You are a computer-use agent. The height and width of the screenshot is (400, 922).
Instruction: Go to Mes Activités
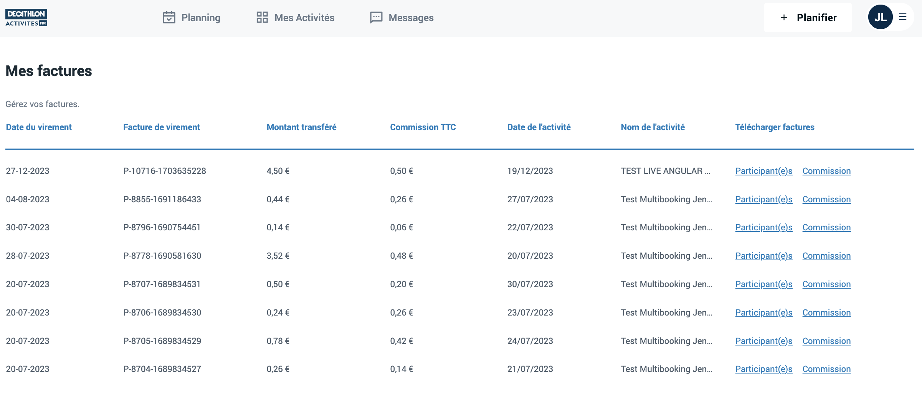304,18
